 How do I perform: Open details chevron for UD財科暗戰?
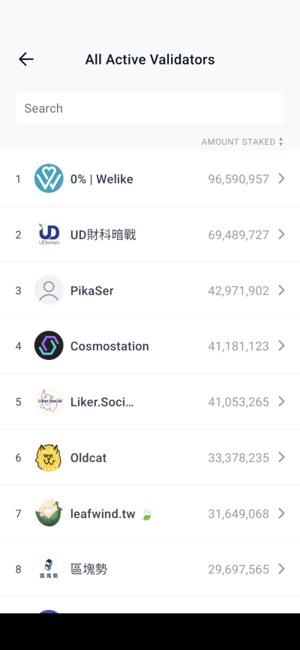point(281,235)
